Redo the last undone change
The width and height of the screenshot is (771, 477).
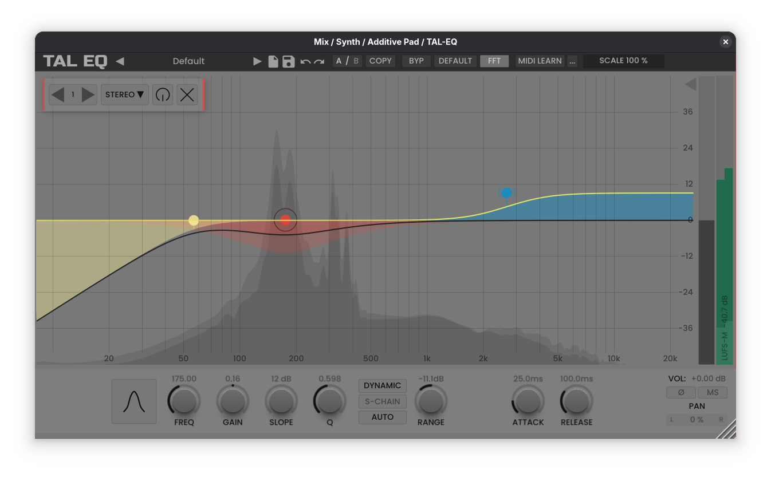click(x=318, y=61)
